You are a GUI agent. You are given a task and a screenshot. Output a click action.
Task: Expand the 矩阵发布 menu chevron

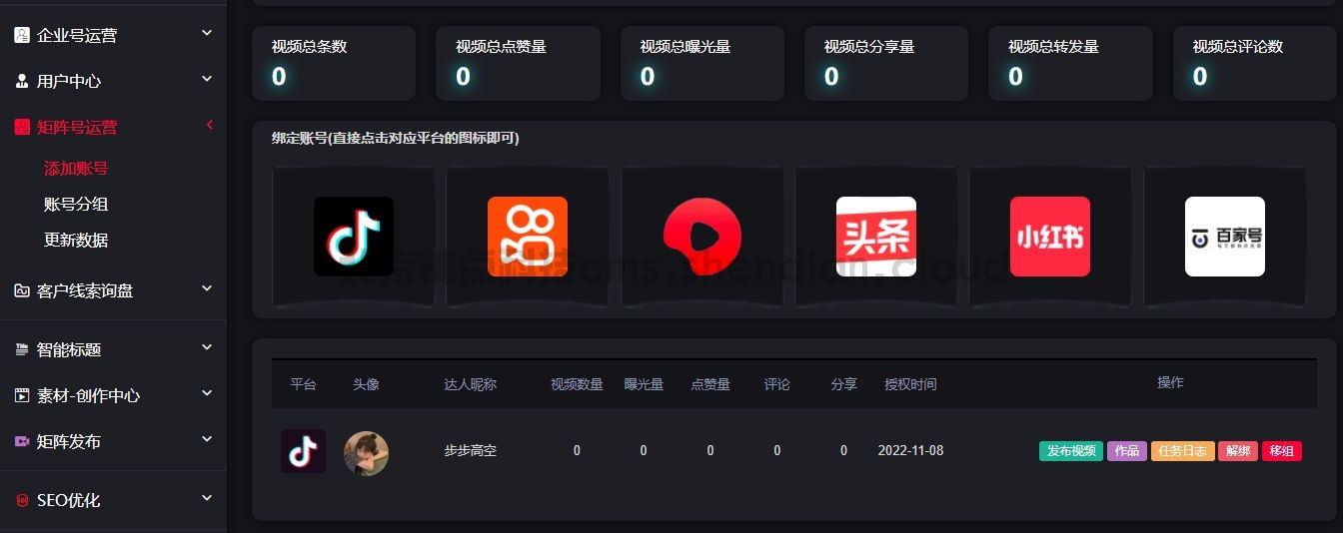pos(207,439)
